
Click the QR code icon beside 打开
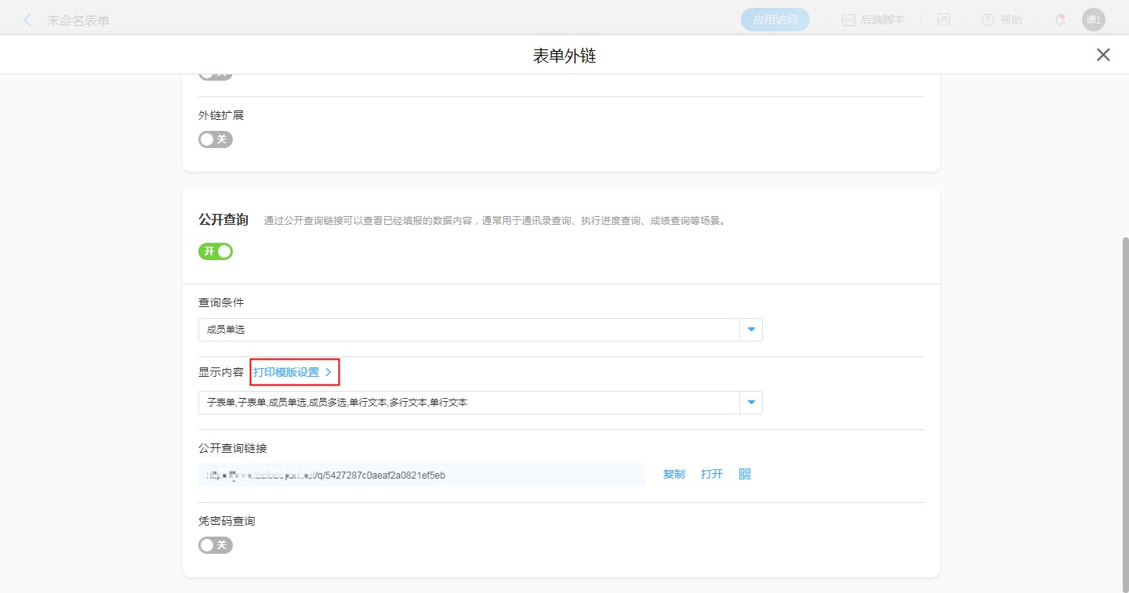745,474
